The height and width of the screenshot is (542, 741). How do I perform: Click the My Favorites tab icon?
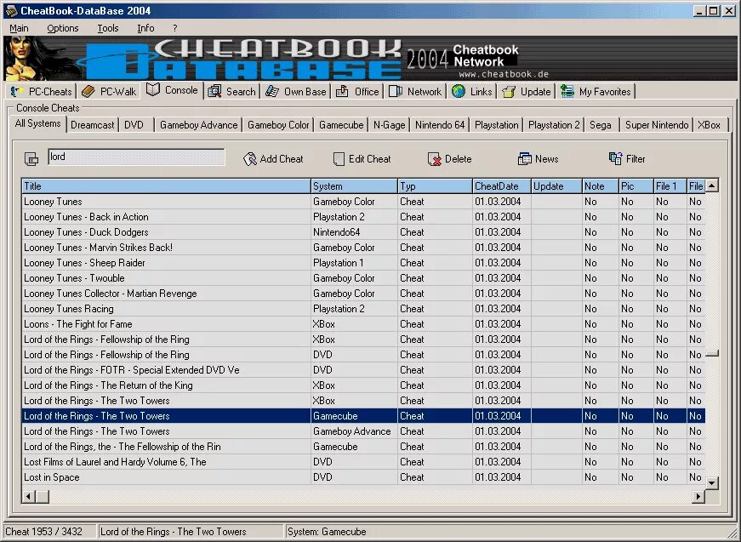567,91
